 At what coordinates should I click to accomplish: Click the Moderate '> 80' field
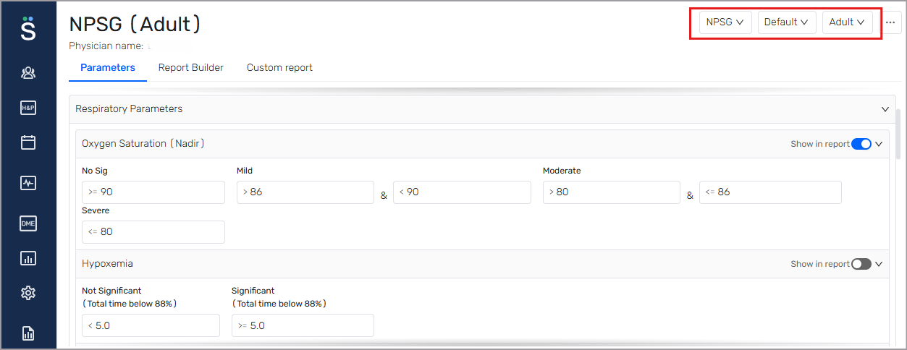[612, 192]
